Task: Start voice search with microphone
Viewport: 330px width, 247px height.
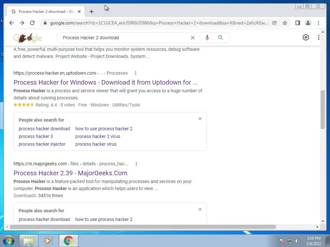Action: coord(207,38)
